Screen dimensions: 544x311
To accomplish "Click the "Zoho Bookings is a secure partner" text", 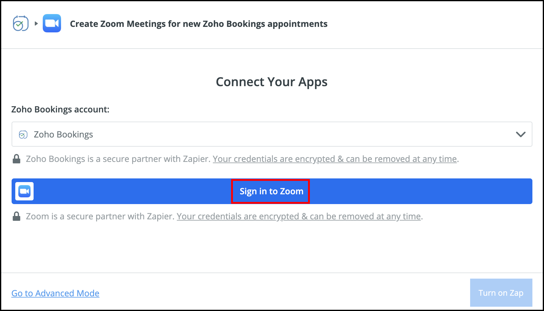I will point(118,159).
